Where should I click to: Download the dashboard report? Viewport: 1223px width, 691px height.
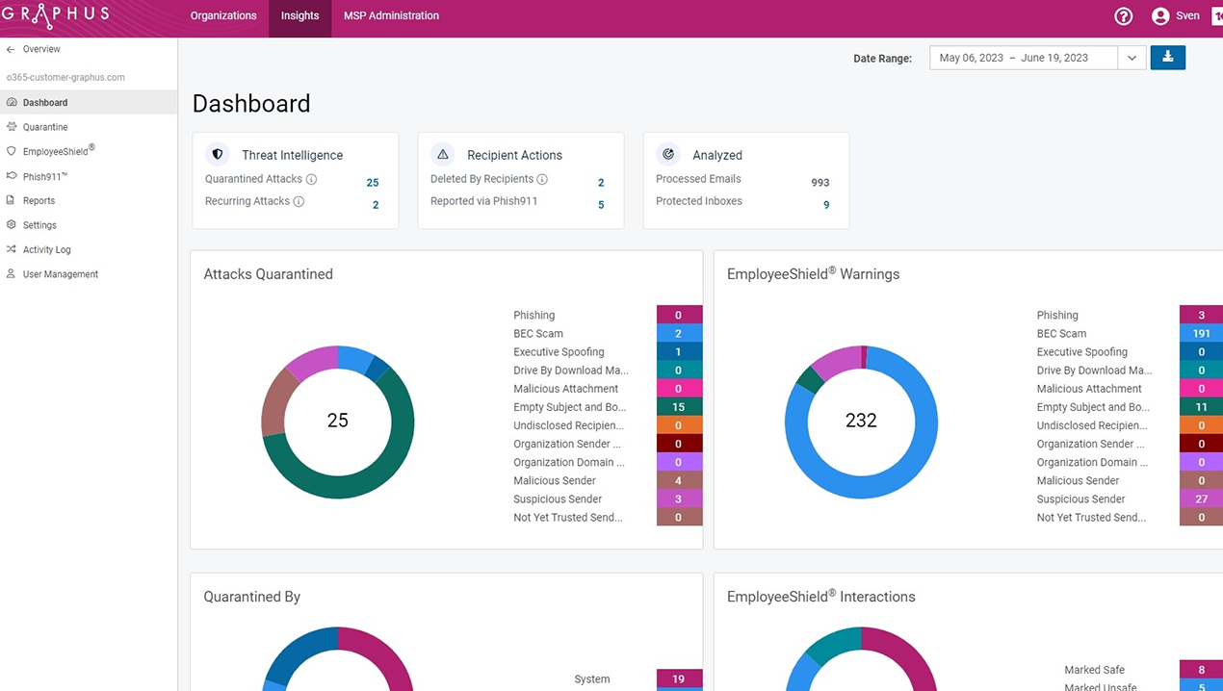click(x=1168, y=58)
